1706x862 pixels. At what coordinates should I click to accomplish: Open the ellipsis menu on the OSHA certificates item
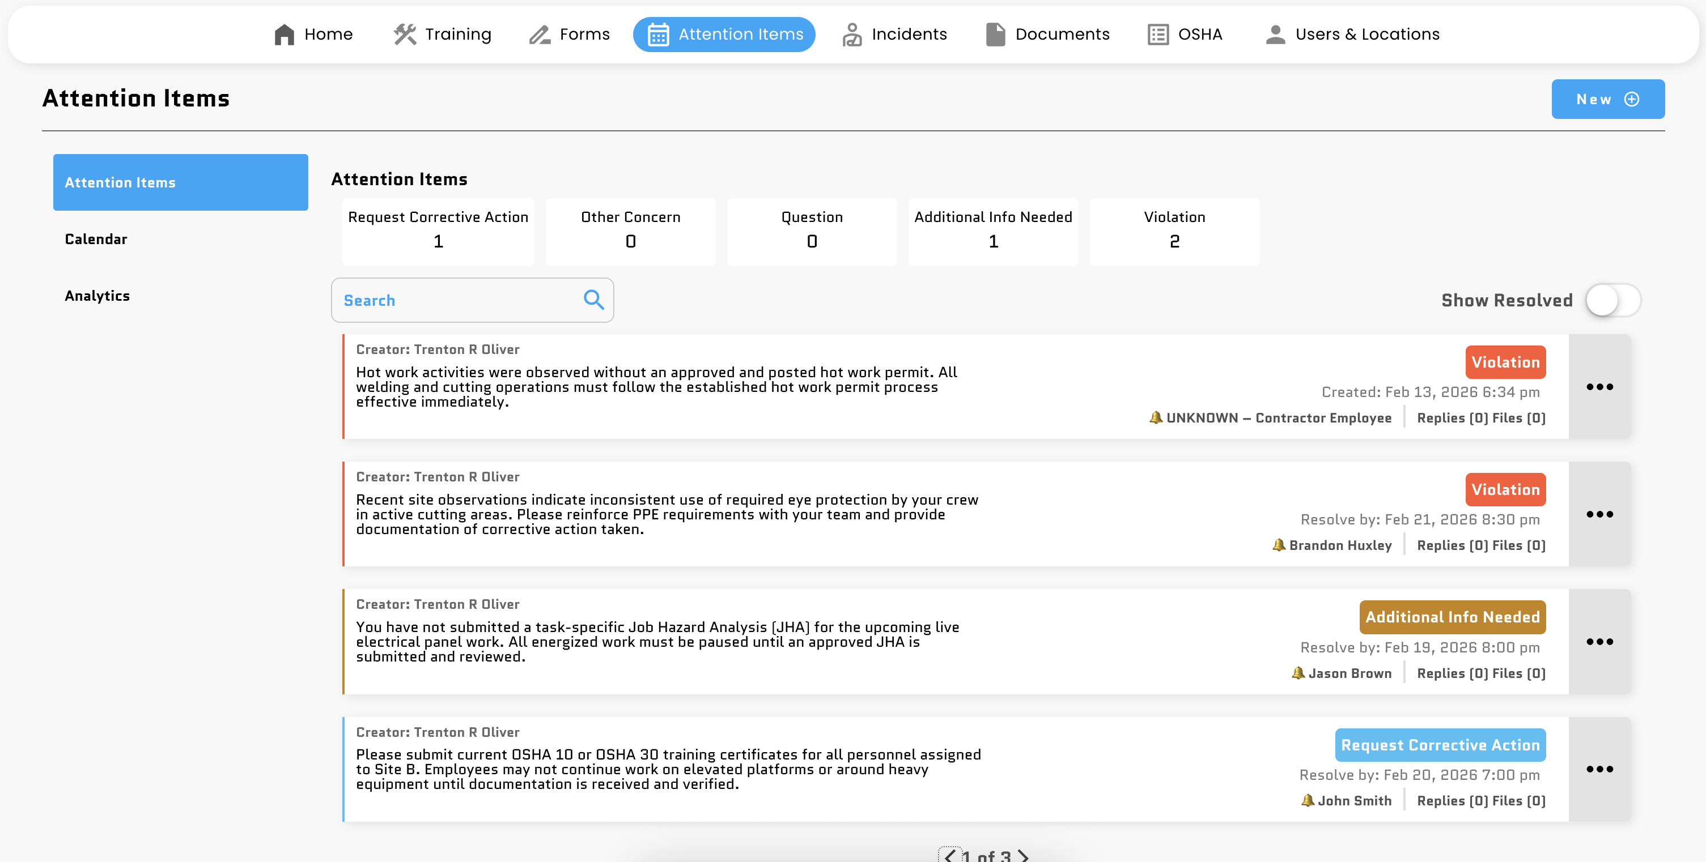(x=1600, y=769)
